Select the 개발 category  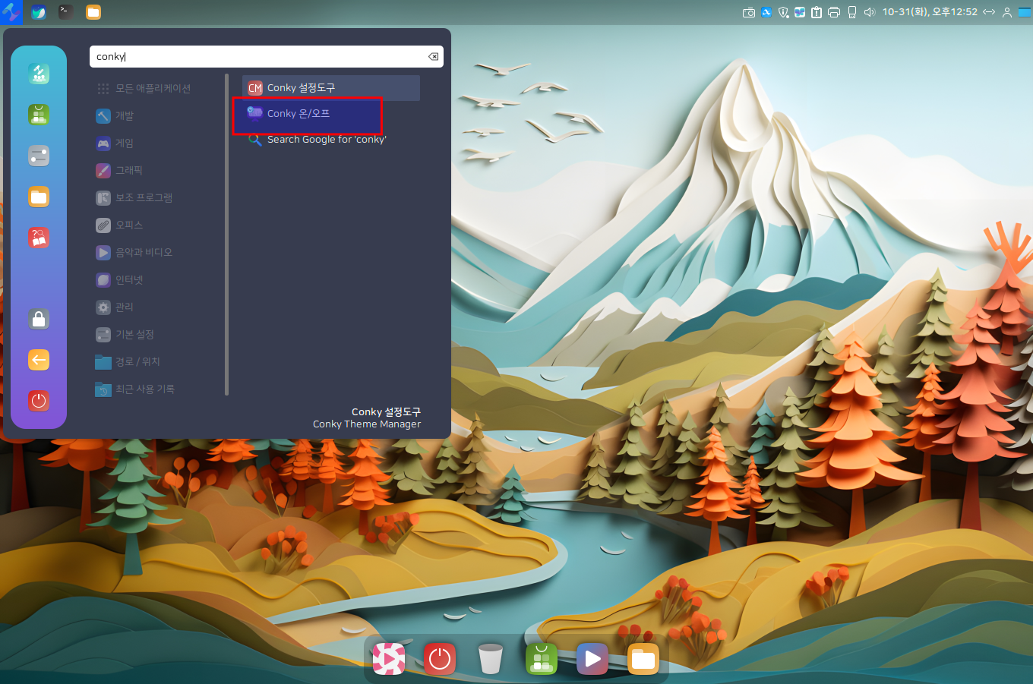[x=124, y=116]
